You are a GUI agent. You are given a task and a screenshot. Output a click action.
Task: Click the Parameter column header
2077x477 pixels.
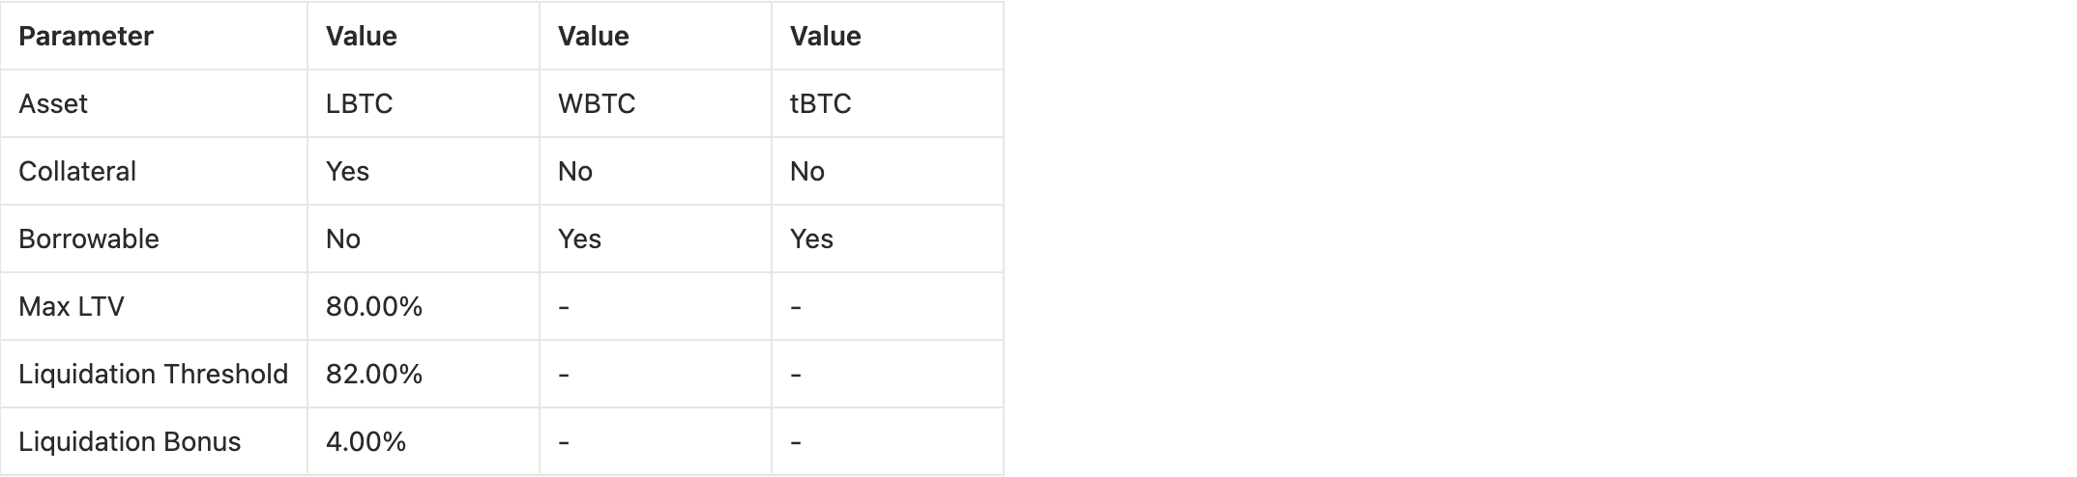(86, 37)
